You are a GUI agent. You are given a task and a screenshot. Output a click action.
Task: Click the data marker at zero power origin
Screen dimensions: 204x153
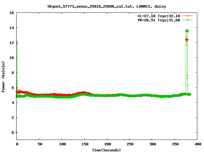[16, 133]
